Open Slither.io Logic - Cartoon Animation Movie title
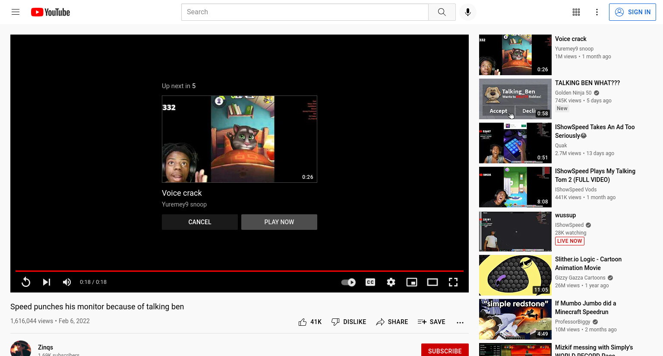Image resolution: width=663 pixels, height=356 pixels. 588,264
